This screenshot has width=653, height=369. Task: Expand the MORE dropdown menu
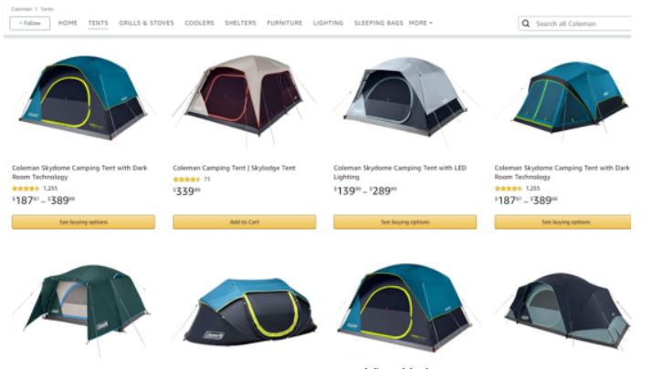click(x=421, y=23)
